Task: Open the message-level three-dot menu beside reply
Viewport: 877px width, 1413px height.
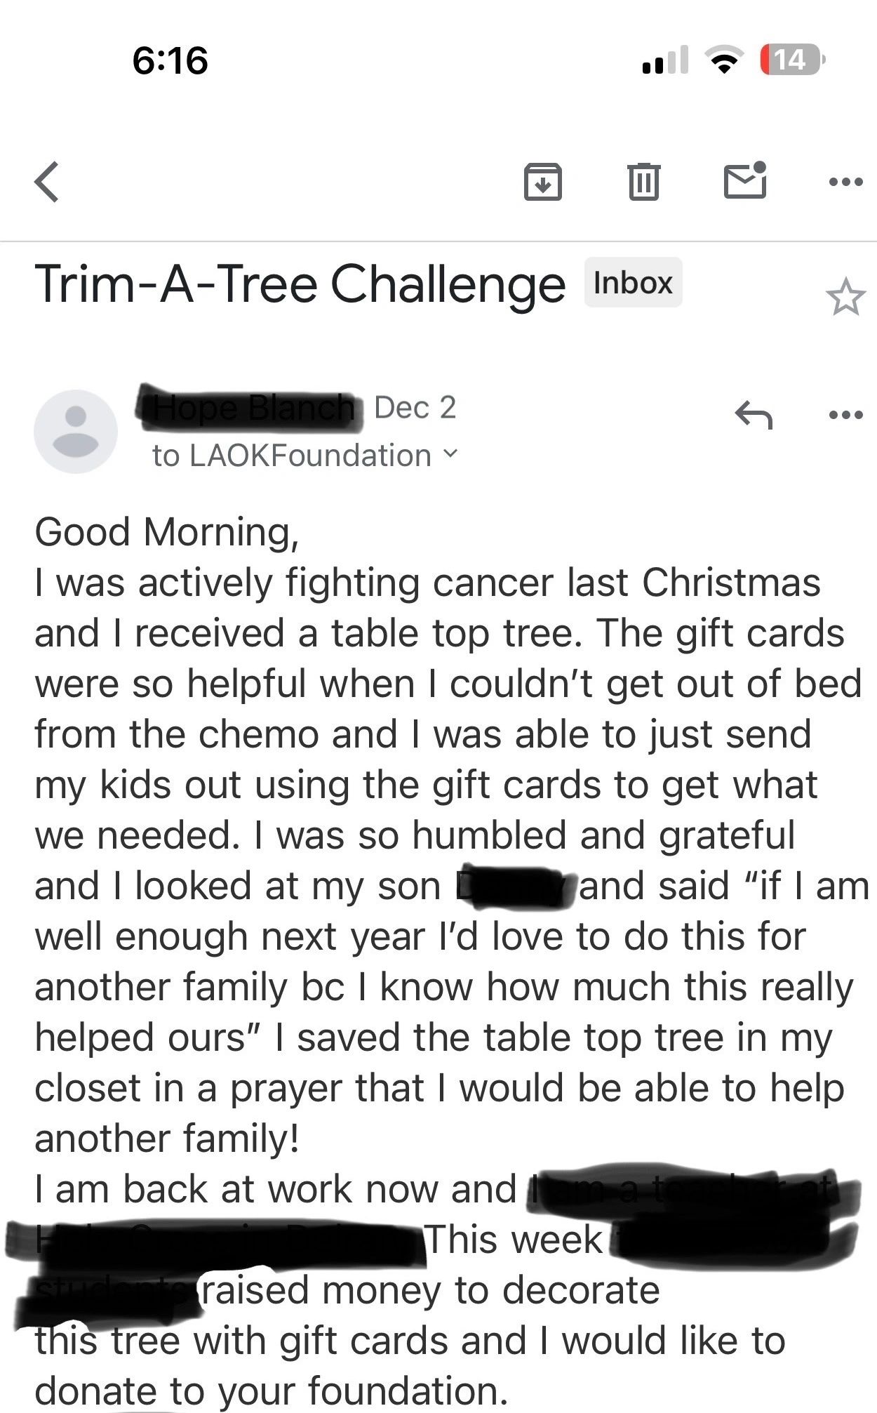Action: click(x=845, y=414)
